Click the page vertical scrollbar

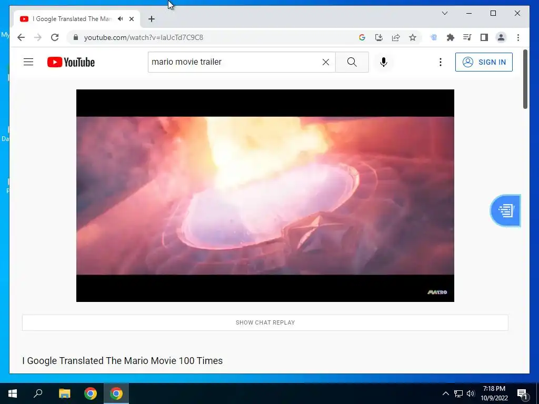(525, 79)
